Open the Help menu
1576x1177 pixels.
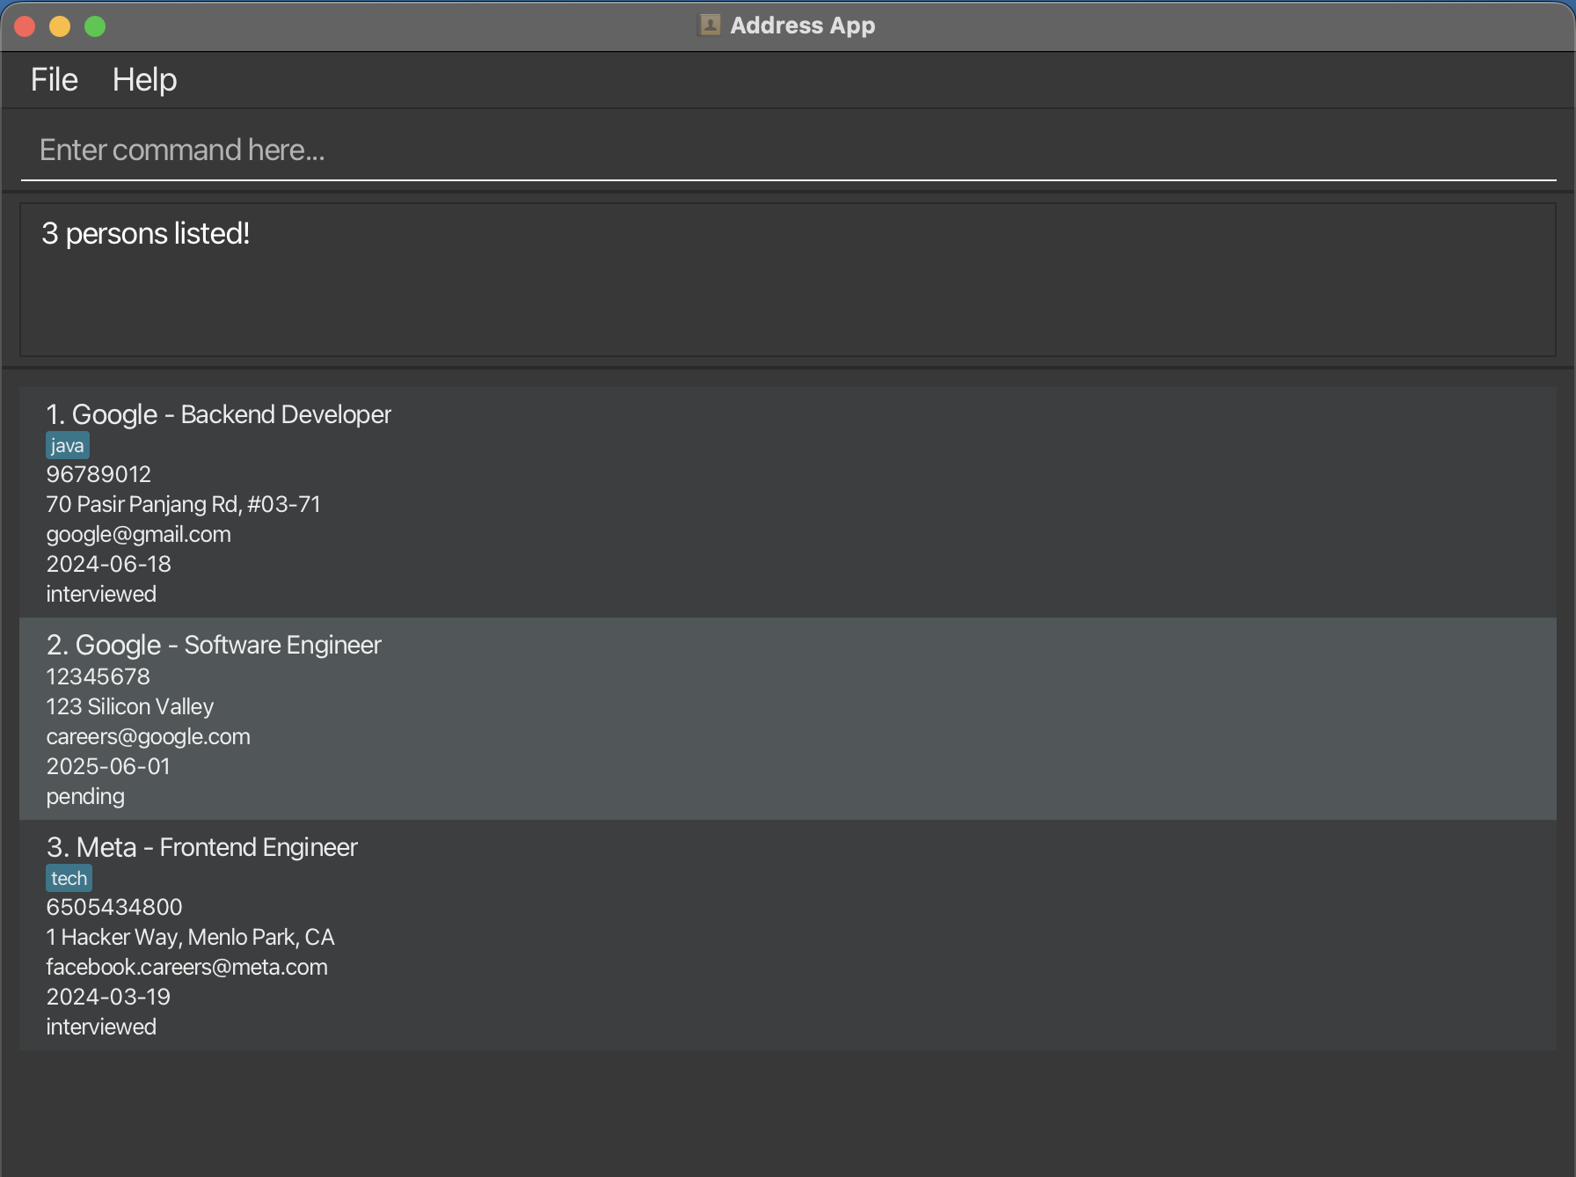coord(144,80)
